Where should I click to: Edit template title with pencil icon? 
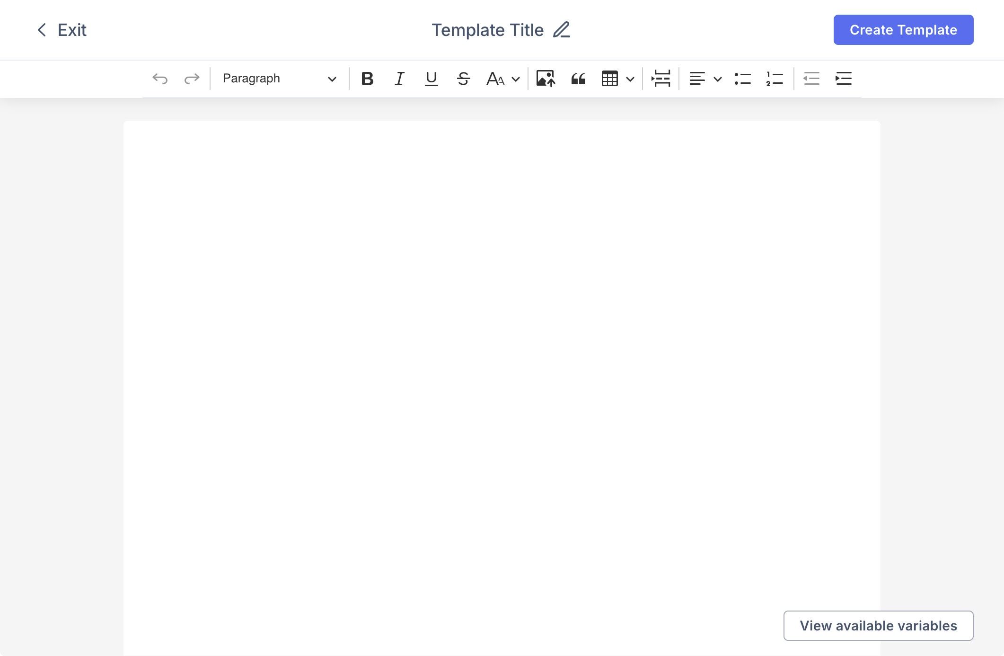click(562, 30)
